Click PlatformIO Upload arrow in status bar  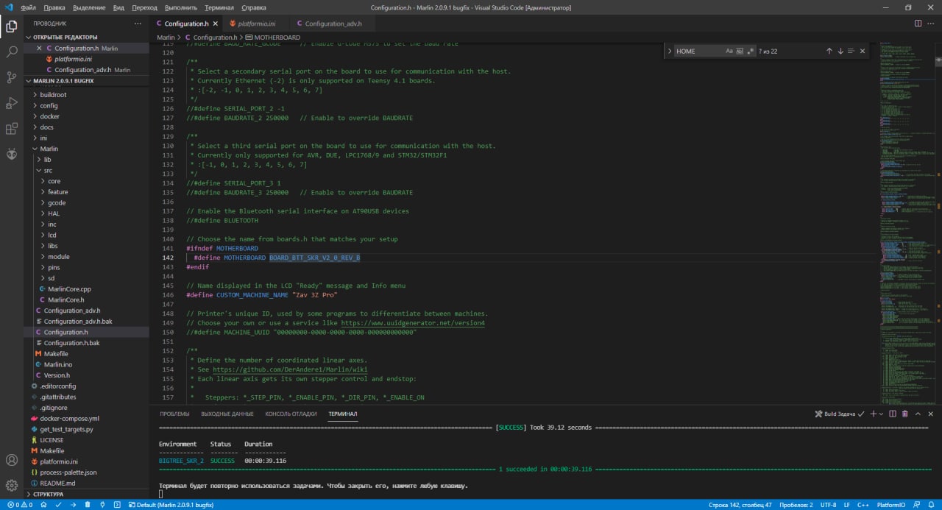click(x=73, y=505)
